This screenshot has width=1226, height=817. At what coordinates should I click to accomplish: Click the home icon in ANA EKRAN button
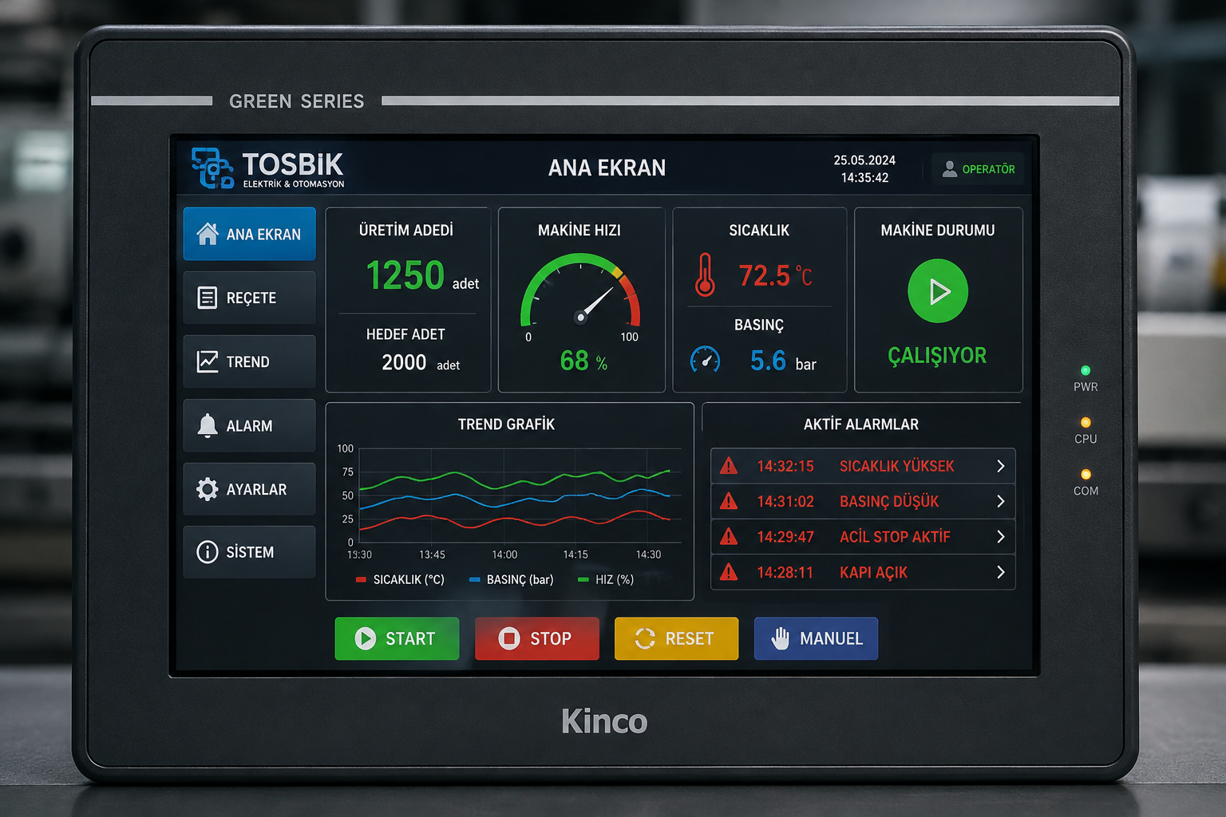coord(208,234)
